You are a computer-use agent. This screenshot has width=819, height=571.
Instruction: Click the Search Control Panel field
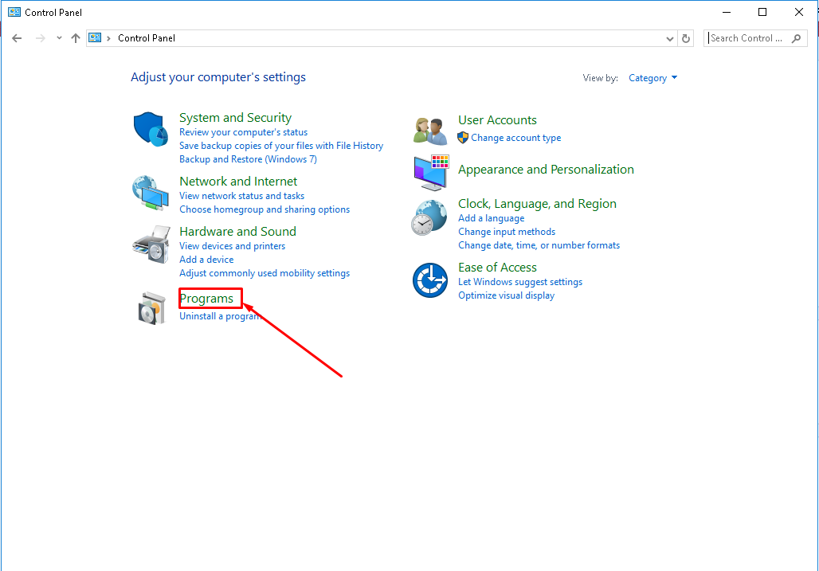tap(755, 38)
